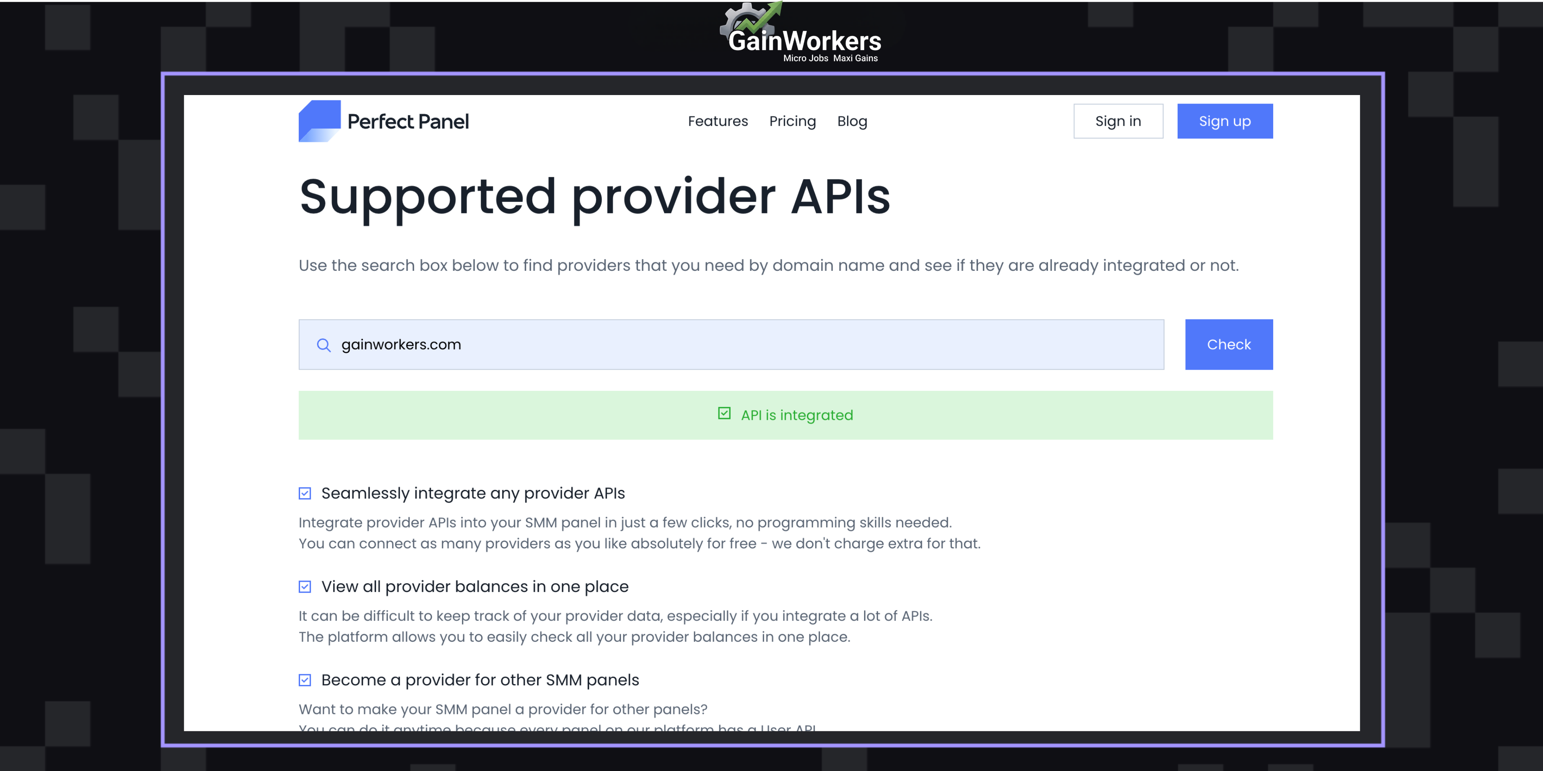Focus the gainworkers.com search field

point(731,344)
